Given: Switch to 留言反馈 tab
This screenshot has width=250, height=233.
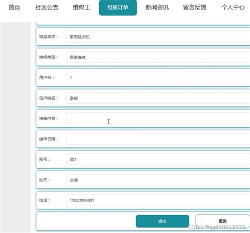Looking at the screenshot, I should (195, 7).
